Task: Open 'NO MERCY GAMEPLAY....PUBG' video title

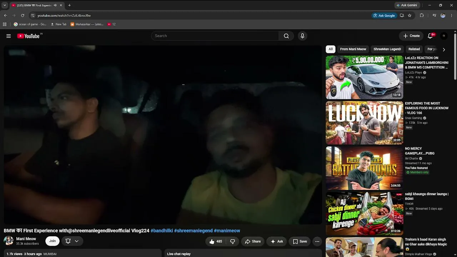Action: pos(420,151)
